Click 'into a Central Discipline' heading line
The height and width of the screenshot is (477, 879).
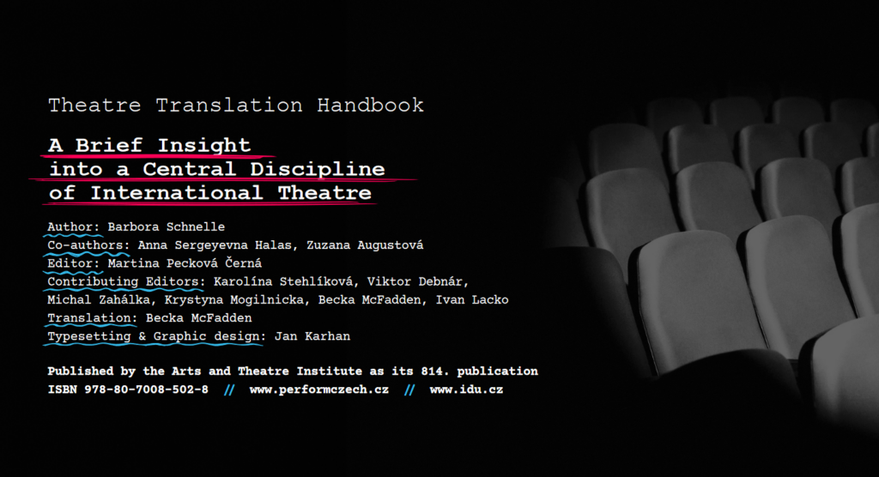tap(217, 169)
